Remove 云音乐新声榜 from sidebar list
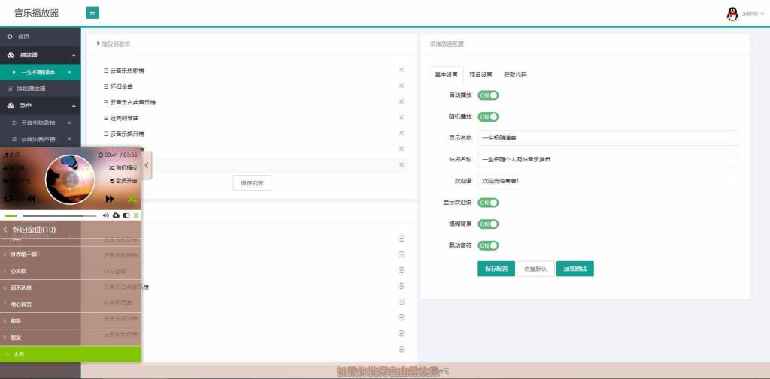Screen dimensions: 770x379 coord(69,139)
